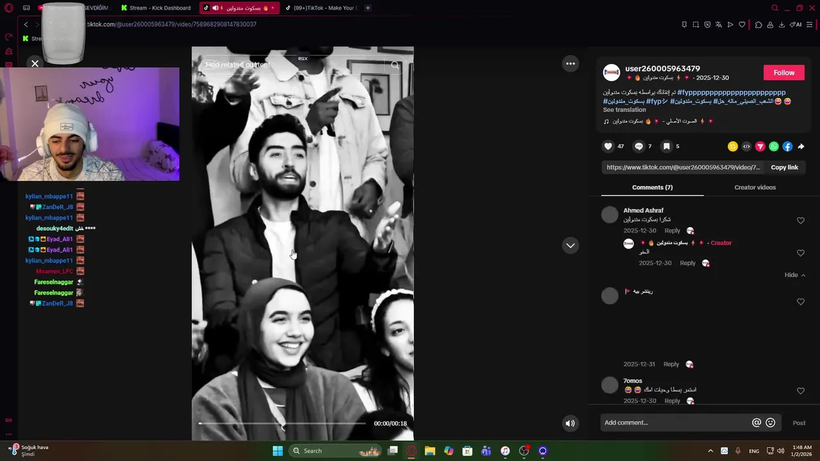
Task: Open Opera easy setup menu
Action: pos(809,24)
